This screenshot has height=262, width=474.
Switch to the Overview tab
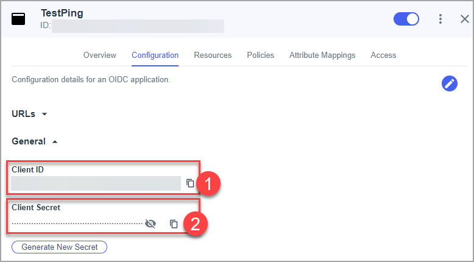tap(100, 55)
